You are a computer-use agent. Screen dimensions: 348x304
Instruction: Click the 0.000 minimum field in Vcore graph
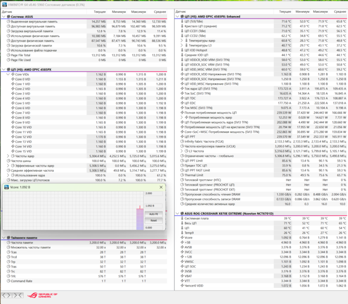pos(154,227)
